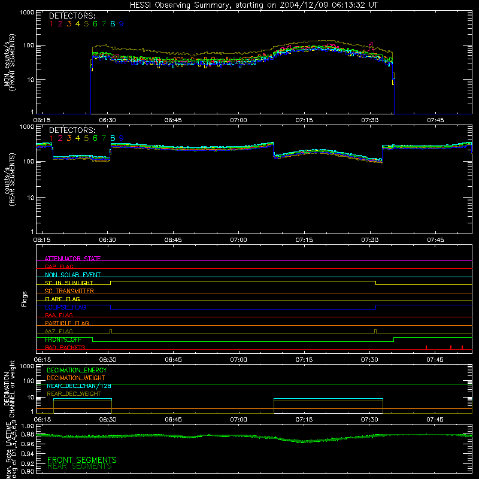Select the SC_IN_SUNLIGHT flag label
The height and width of the screenshot is (479, 479).
click(x=69, y=283)
